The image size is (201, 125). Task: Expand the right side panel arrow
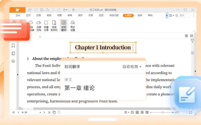click(195, 71)
